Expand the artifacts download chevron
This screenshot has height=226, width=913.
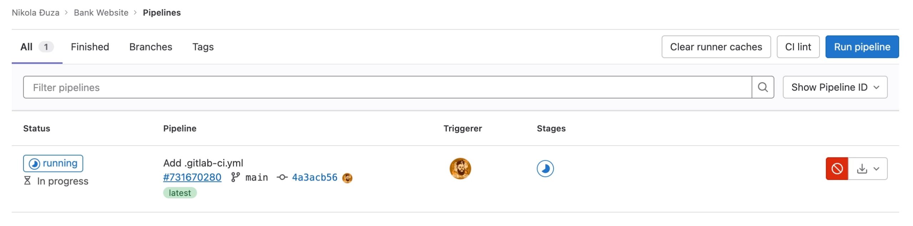(x=877, y=169)
